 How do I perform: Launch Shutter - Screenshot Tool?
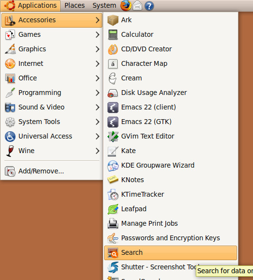pyautogui.click(x=171, y=267)
